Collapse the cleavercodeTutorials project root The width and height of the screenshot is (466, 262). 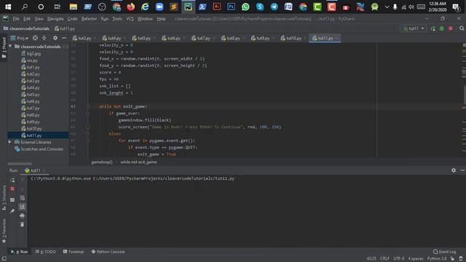10,47
